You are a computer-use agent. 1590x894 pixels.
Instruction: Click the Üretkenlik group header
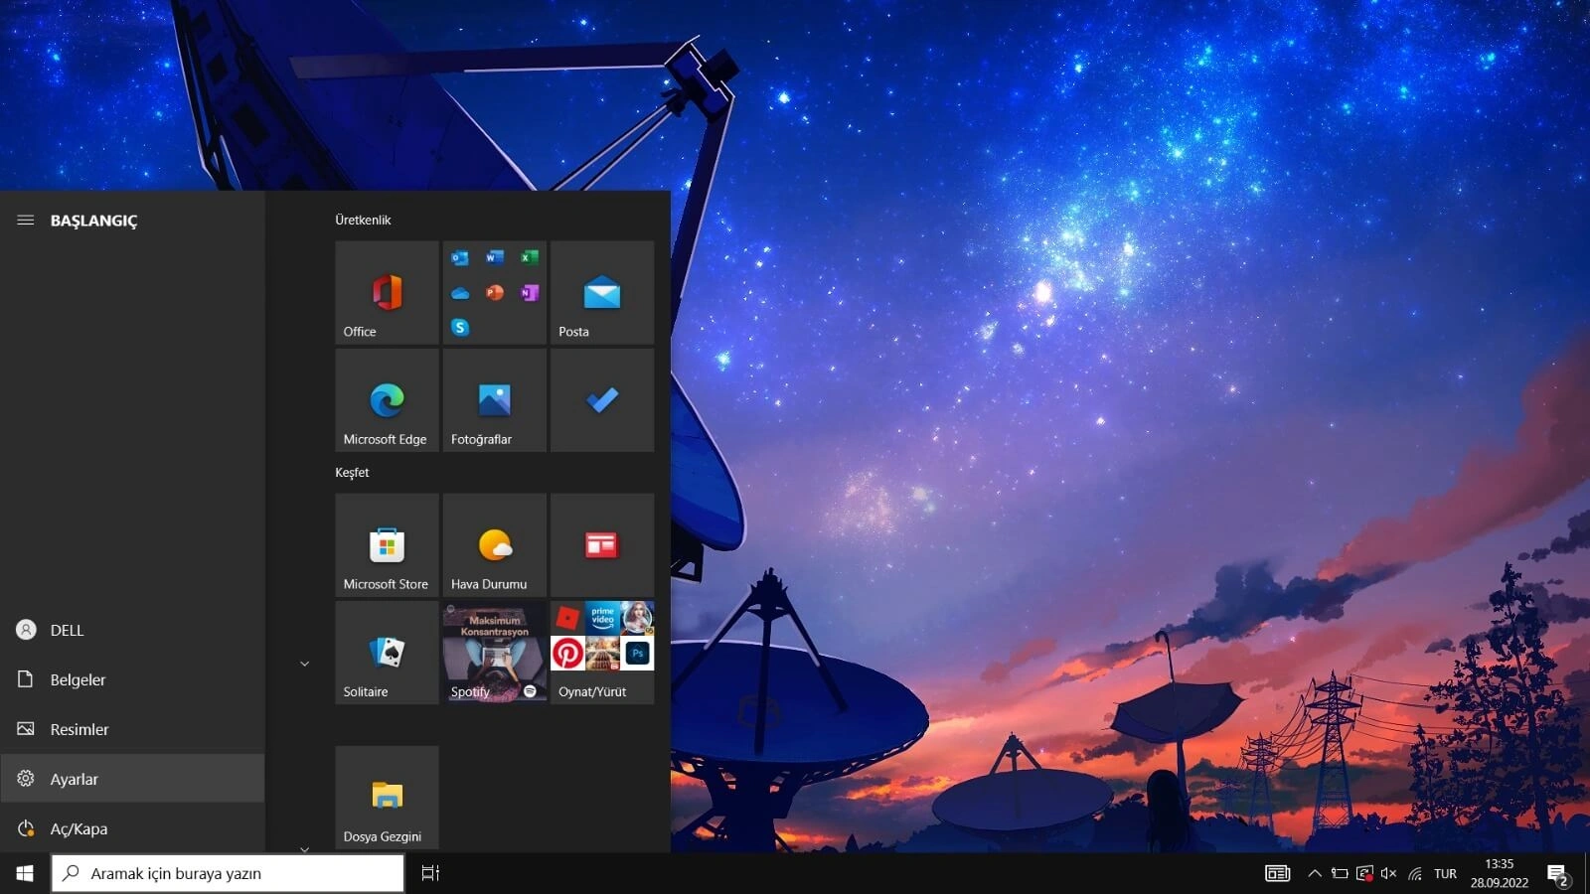point(363,220)
